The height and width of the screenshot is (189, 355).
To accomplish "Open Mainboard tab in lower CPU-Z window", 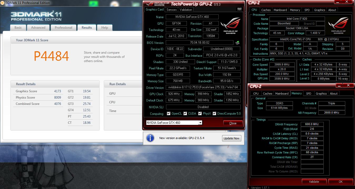I will click(282, 94).
